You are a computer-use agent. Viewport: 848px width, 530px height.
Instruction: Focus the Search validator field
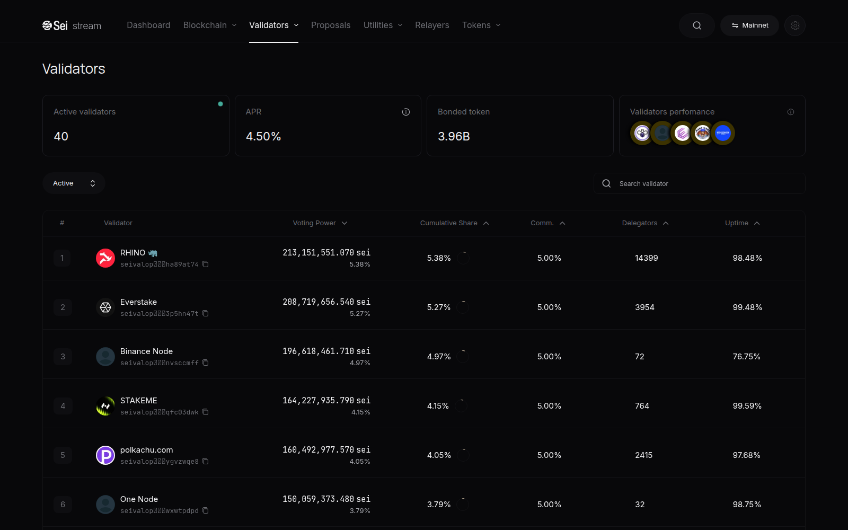[700, 183]
